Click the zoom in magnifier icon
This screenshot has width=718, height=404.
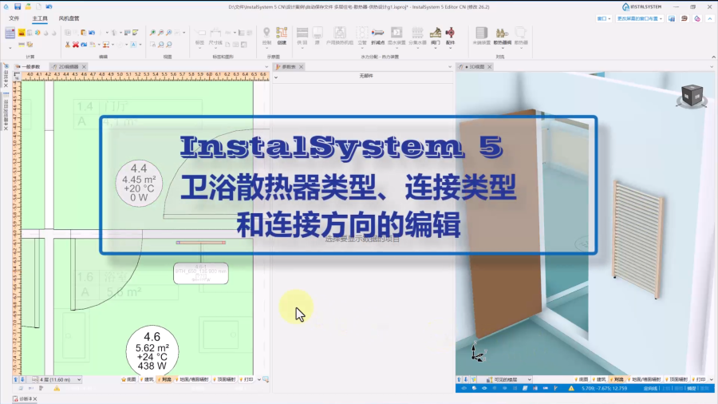point(152,33)
